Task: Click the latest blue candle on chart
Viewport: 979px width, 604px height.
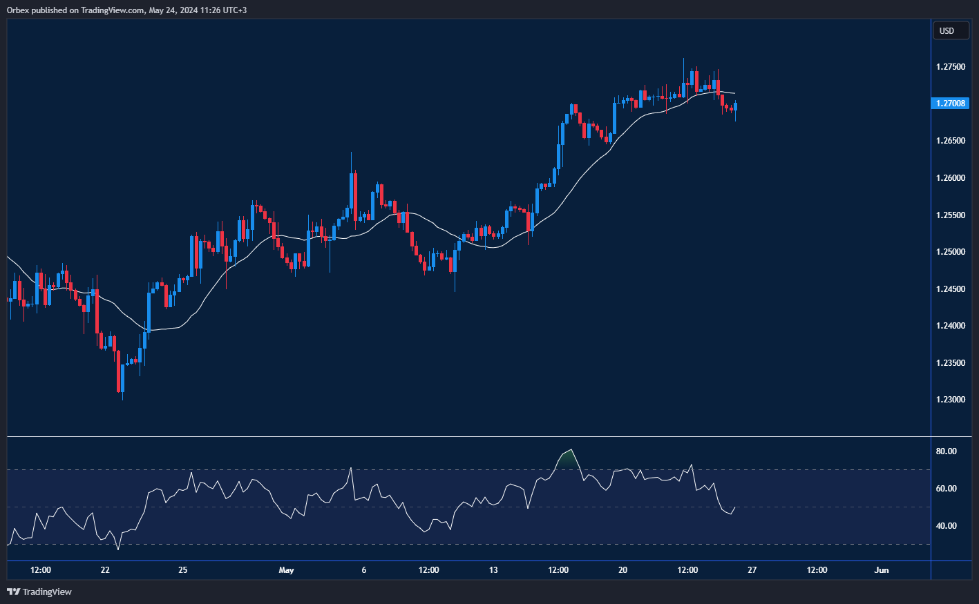Action: pos(736,106)
